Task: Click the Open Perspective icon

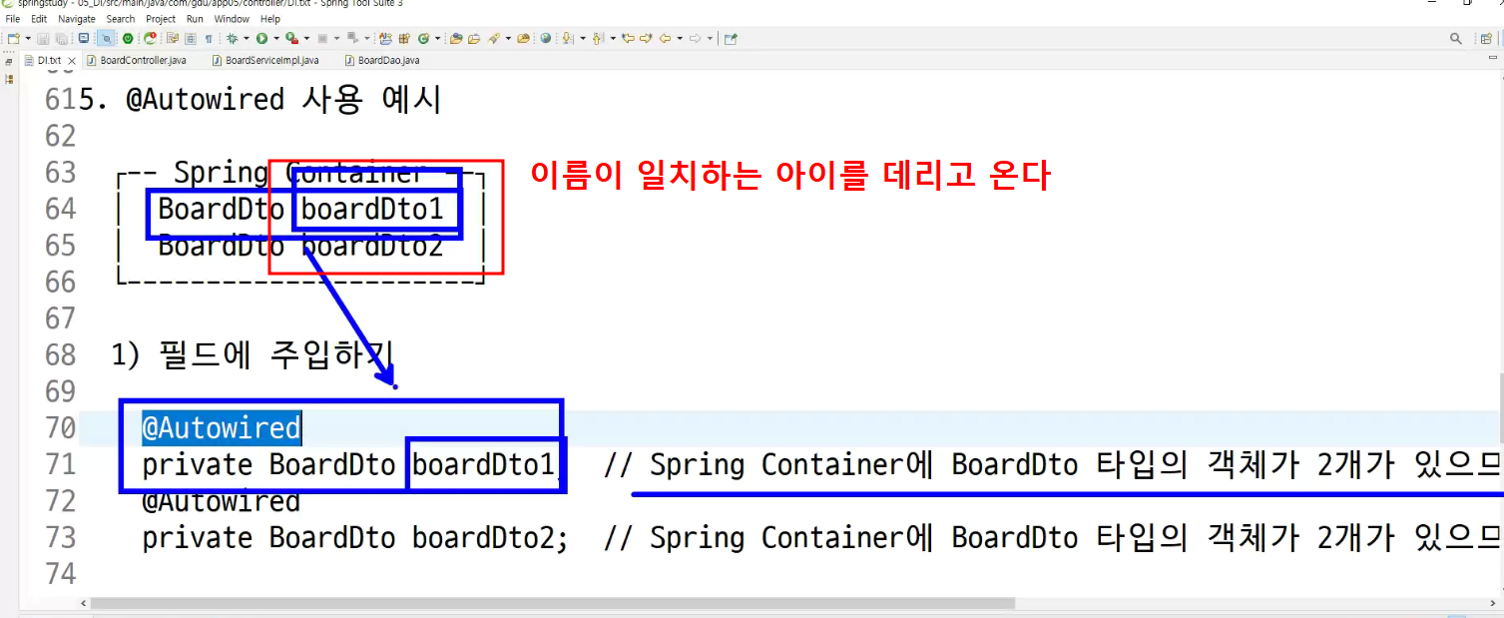Action: [x=1486, y=38]
